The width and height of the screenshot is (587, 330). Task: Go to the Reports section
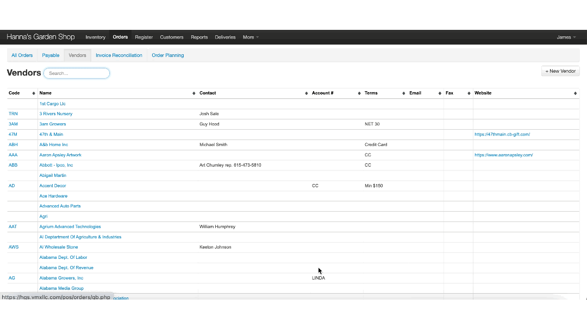pyautogui.click(x=199, y=37)
